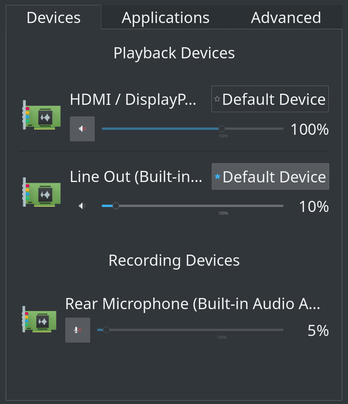Click the HDMI volume slider handle

tap(222, 129)
